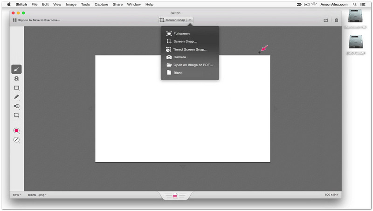The width and height of the screenshot is (373, 211).
Task: Click the Spotlight search icon
Action: [x=354, y=4]
